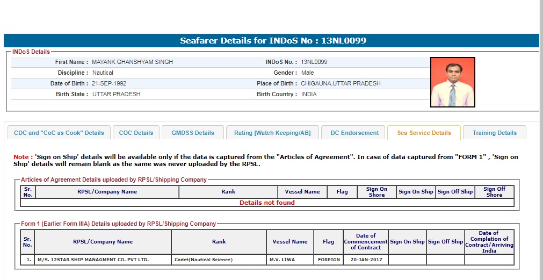Click the INDoS No. value 13NL0099 field
Viewport: 543px width, 280px height.
point(314,62)
